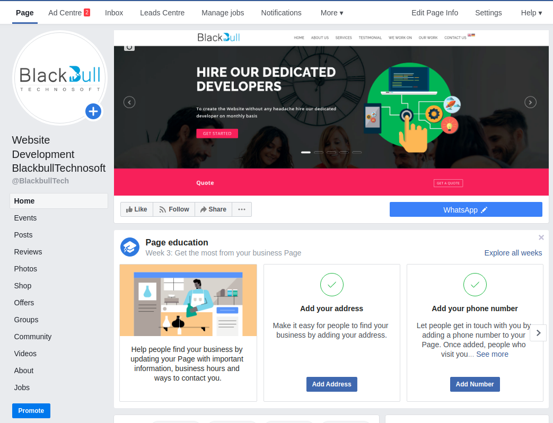Toggle the Like button for the page
This screenshot has height=423, width=553.
[136, 209]
